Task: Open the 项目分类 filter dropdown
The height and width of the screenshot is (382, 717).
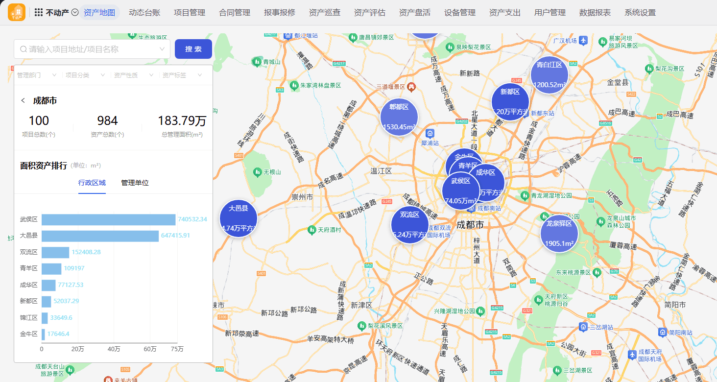Action: coord(85,75)
